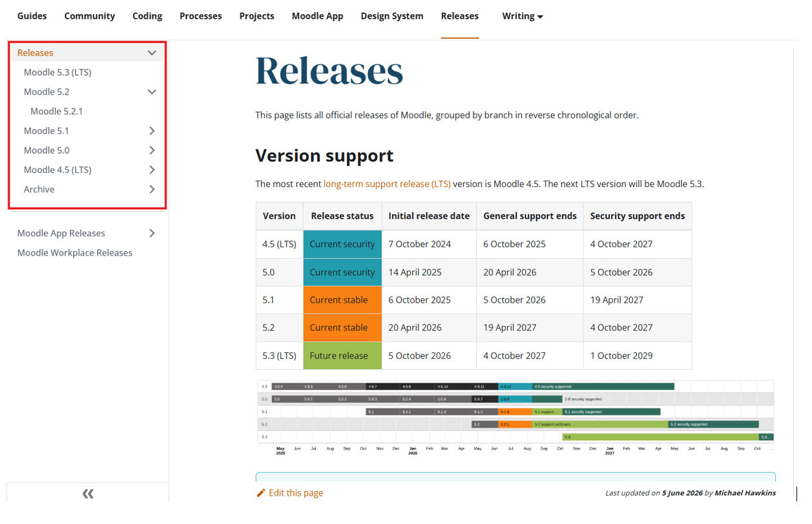Open the Moodle App Releases sidebar label
The image size is (812, 524).
click(61, 233)
